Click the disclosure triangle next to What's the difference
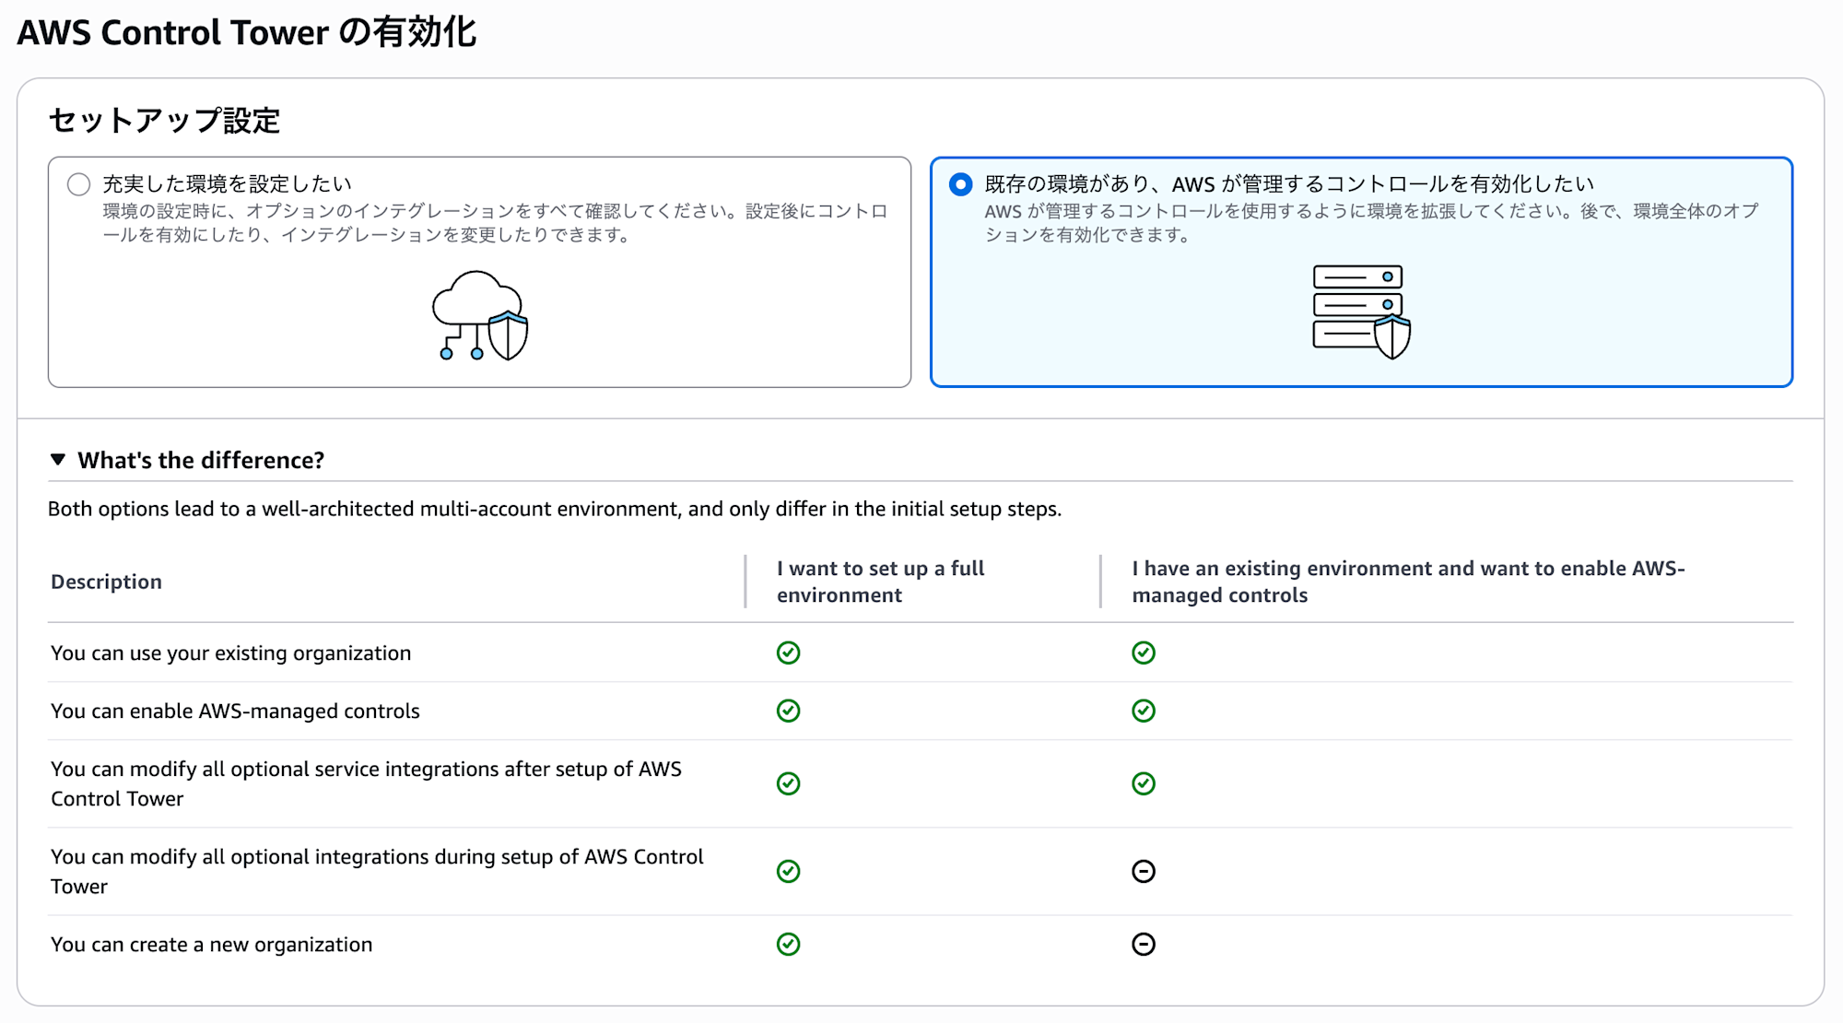1843x1023 pixels. [59, 460]
